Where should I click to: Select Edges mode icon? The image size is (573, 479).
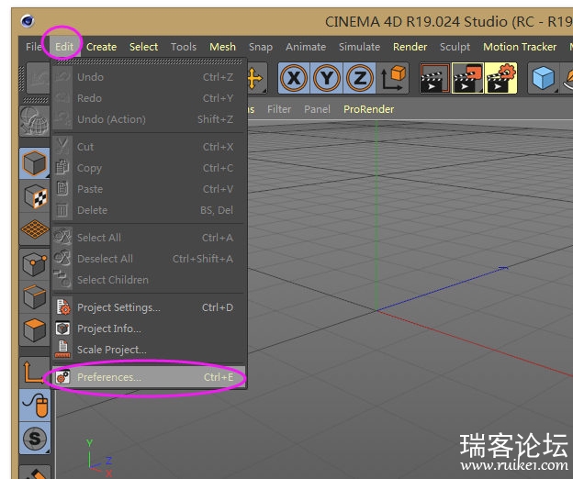[x=34, y=297]
